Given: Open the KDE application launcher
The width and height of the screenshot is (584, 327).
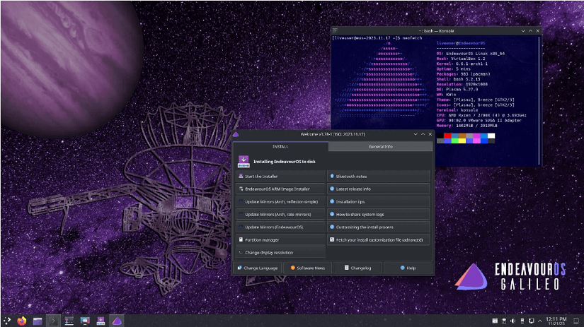Looking at the screenshot, I should tap(6, 321).
